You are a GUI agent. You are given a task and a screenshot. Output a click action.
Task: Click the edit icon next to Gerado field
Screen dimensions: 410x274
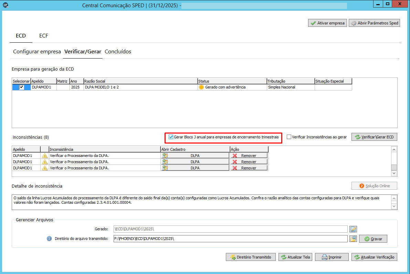pyautogui.click(x=353, y=229)
